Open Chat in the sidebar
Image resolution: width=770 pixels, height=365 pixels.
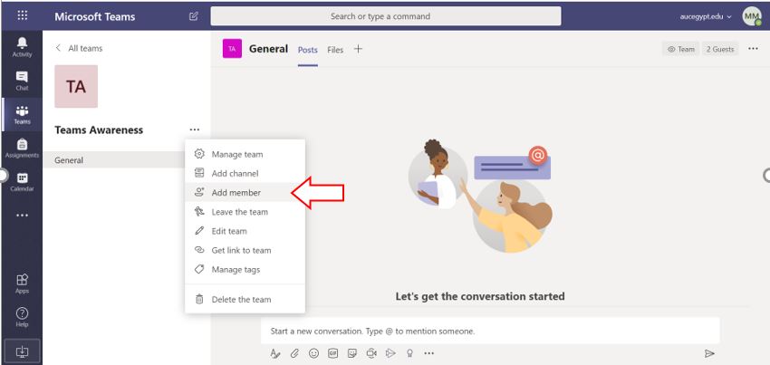click(22, 81)
